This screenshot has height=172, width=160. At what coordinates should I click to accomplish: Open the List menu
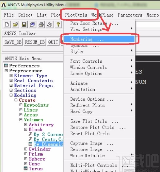(41, 15)
